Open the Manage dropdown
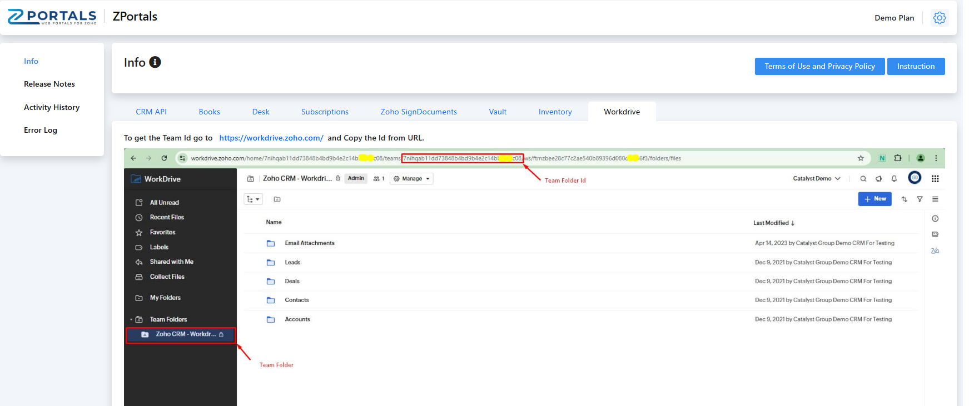This screenshot has height=406, width=969. [411, 179]
